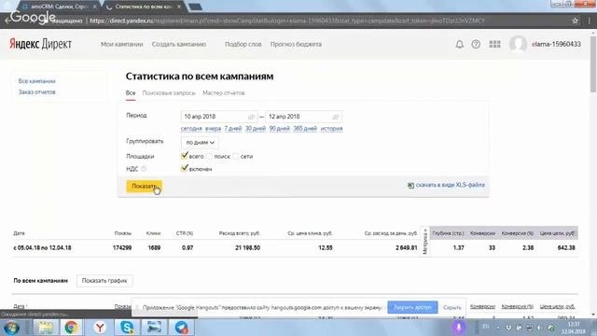The width and height of the screenshot is (597, 336).
Task: Open Создать кампанию in top navigation
Action: click(x=179, y=44)
